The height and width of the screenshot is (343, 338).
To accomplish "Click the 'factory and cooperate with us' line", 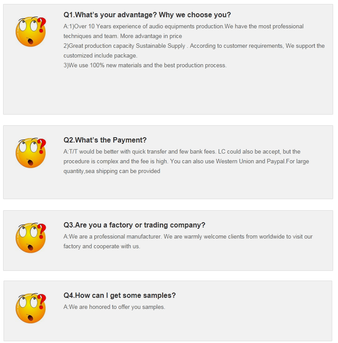I will 102,247.
